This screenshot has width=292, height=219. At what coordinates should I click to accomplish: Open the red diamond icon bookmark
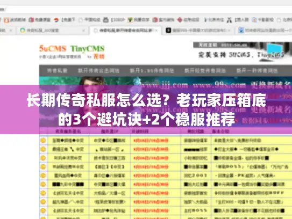coord(188,20)
